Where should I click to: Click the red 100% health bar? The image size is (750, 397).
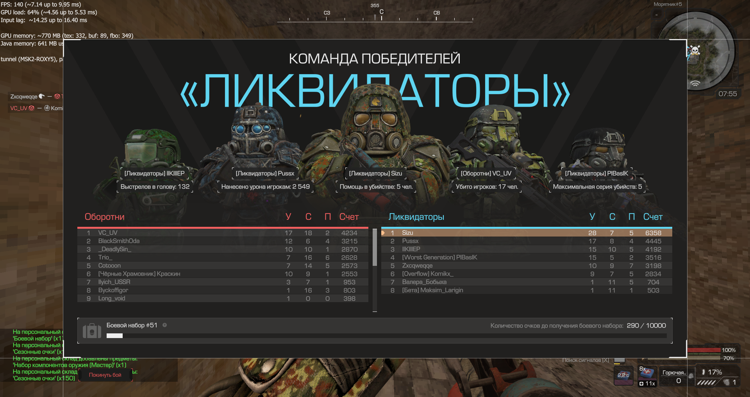704,350
